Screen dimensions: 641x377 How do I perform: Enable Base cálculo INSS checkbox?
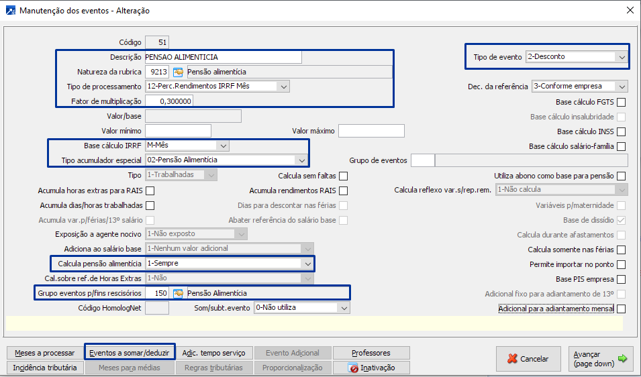(x=621, y=131)
